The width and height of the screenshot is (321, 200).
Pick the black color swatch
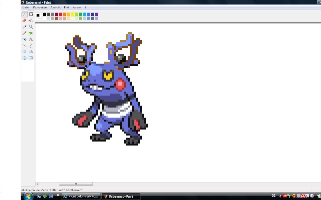point(45,14)
